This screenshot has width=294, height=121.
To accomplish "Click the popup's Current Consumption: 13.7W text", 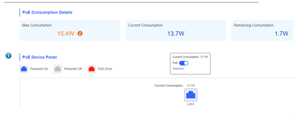I will pos(190,57).
